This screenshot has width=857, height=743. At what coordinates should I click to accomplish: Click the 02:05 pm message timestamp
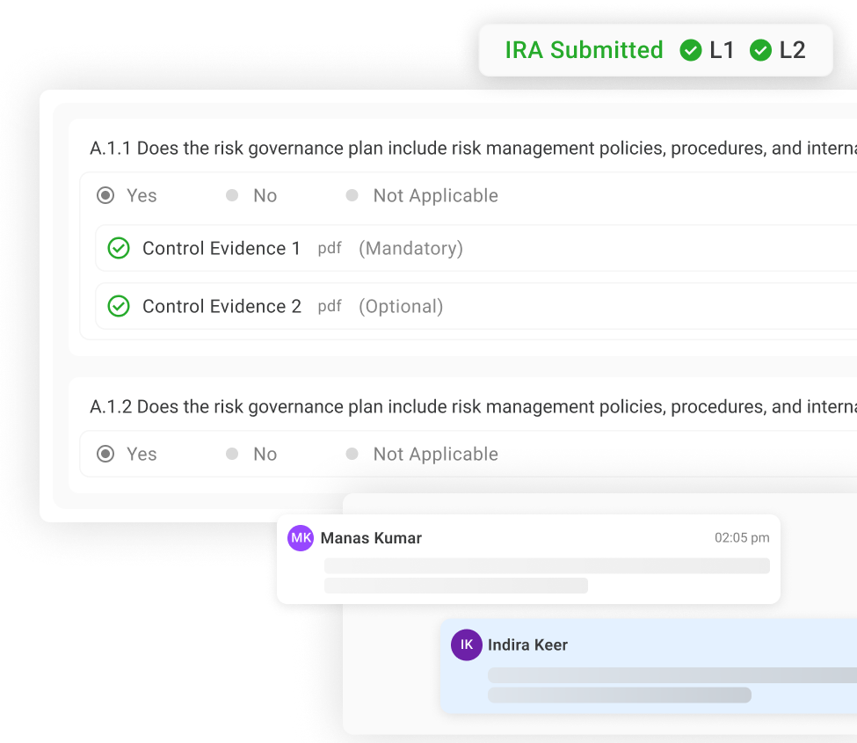pos(742,538)
